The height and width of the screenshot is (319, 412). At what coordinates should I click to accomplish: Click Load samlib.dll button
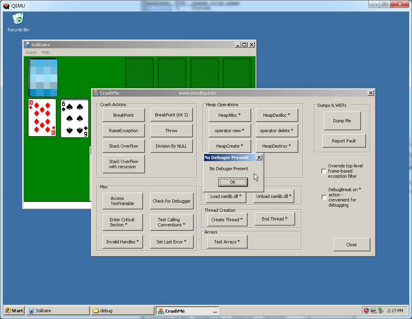226,196
